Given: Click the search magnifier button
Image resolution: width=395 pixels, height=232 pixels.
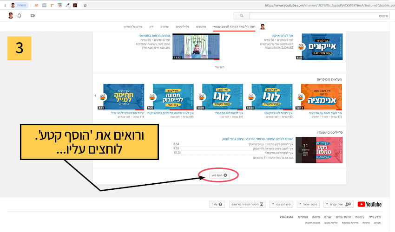Looking at the screenshot, I should (241, 16).
